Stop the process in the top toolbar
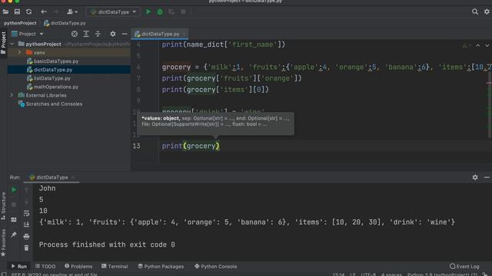 183,12
